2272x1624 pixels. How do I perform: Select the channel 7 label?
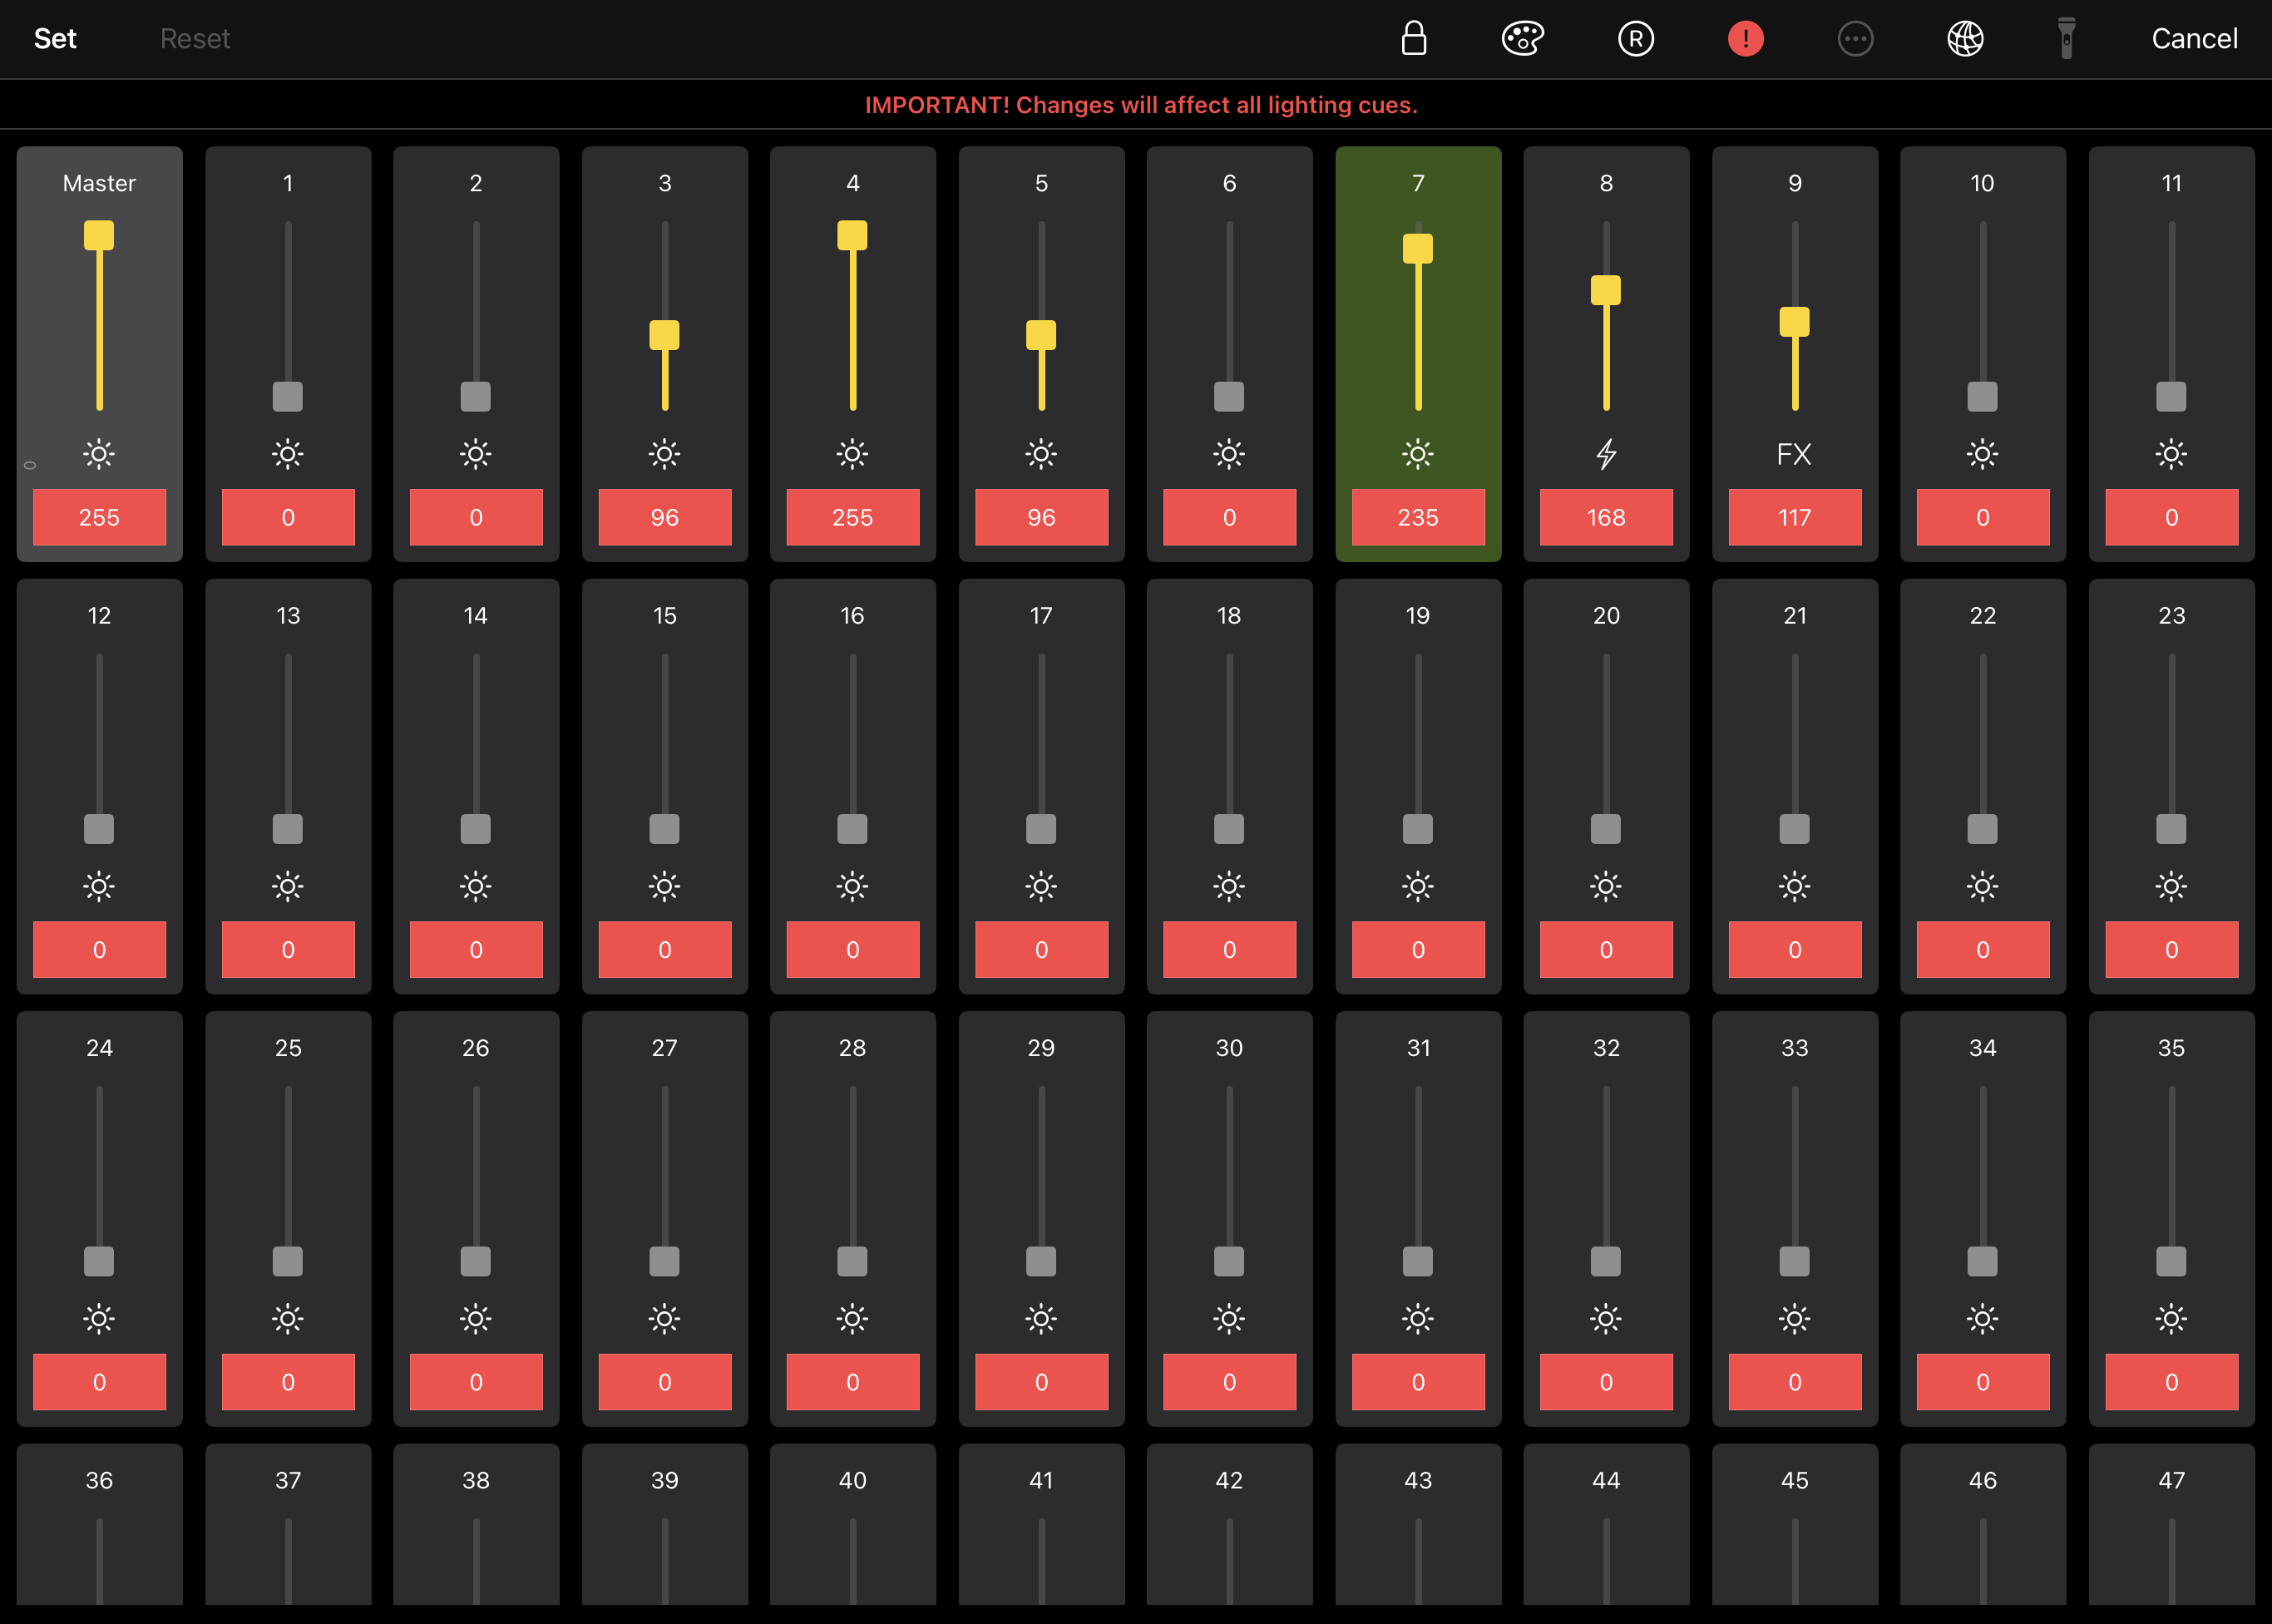pyautogui.click(x=1417, y=183)
